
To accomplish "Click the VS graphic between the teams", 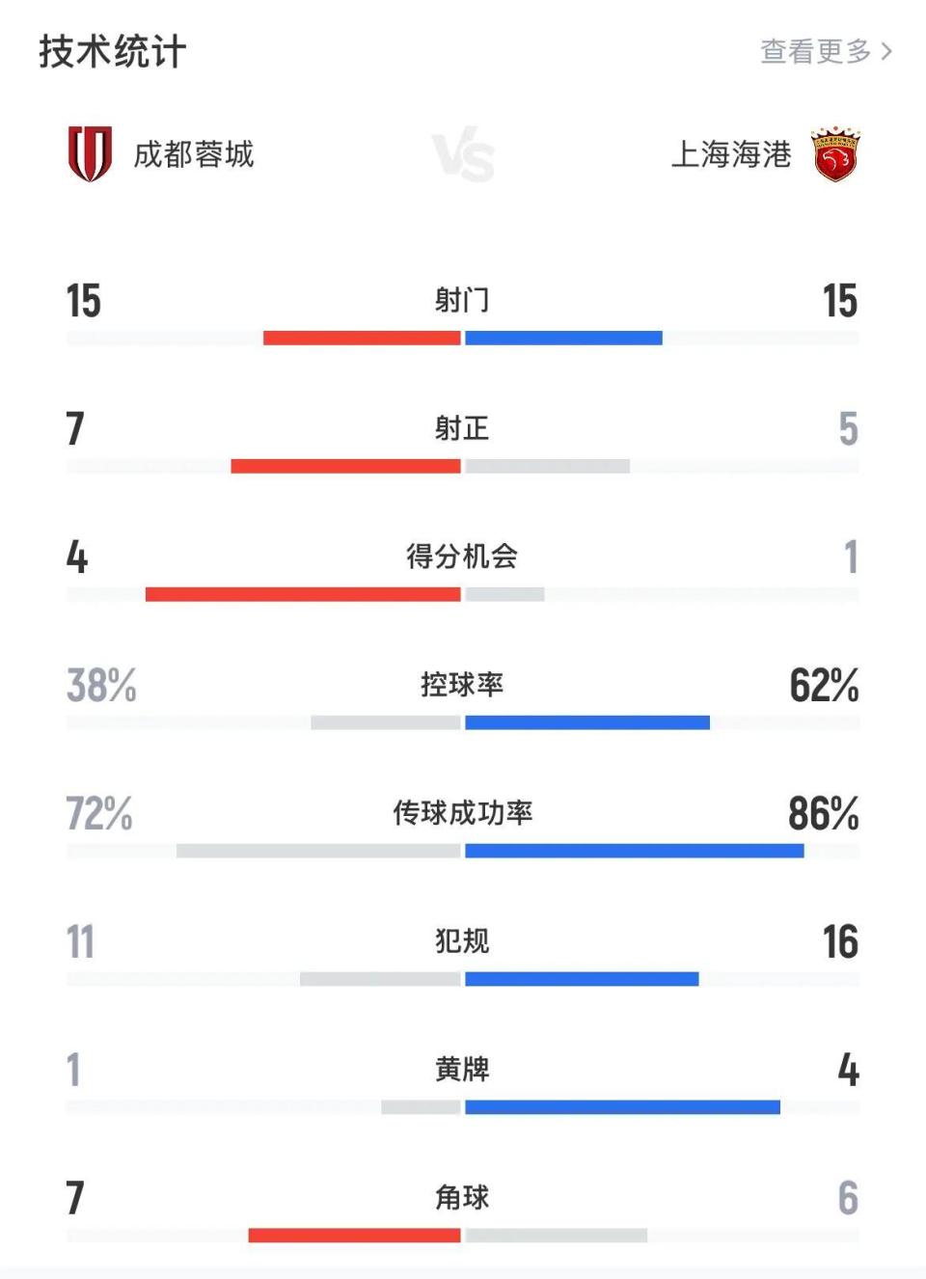I will pyautogui.click(x=463, y=154).
